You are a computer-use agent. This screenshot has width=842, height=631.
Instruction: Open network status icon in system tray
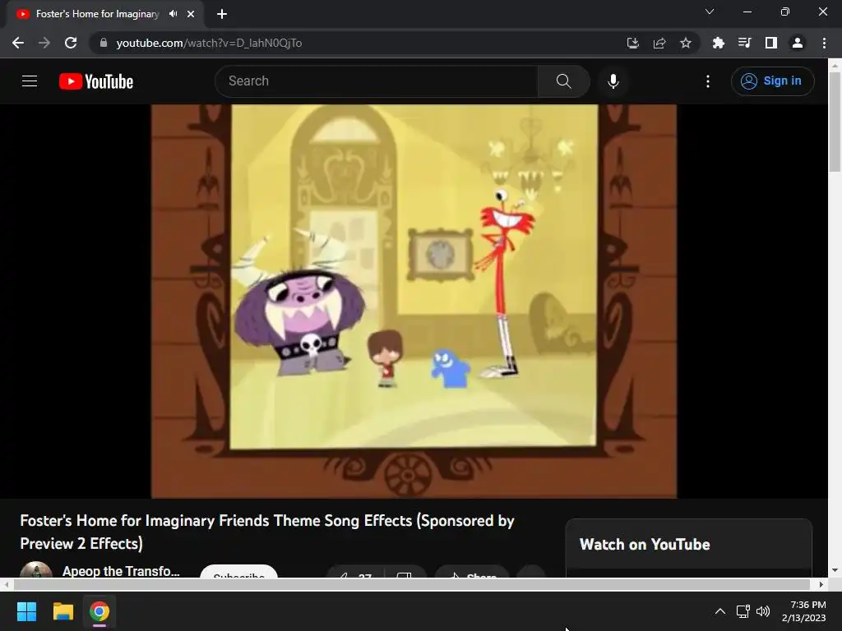click(x=743, y=611)
